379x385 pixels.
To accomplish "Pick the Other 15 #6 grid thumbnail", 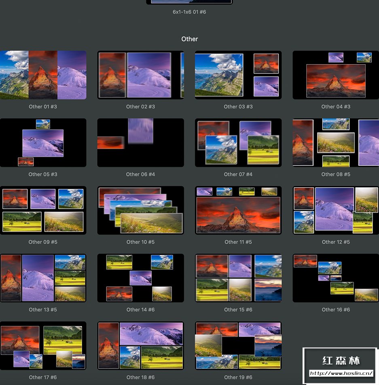I will point(238,278).
